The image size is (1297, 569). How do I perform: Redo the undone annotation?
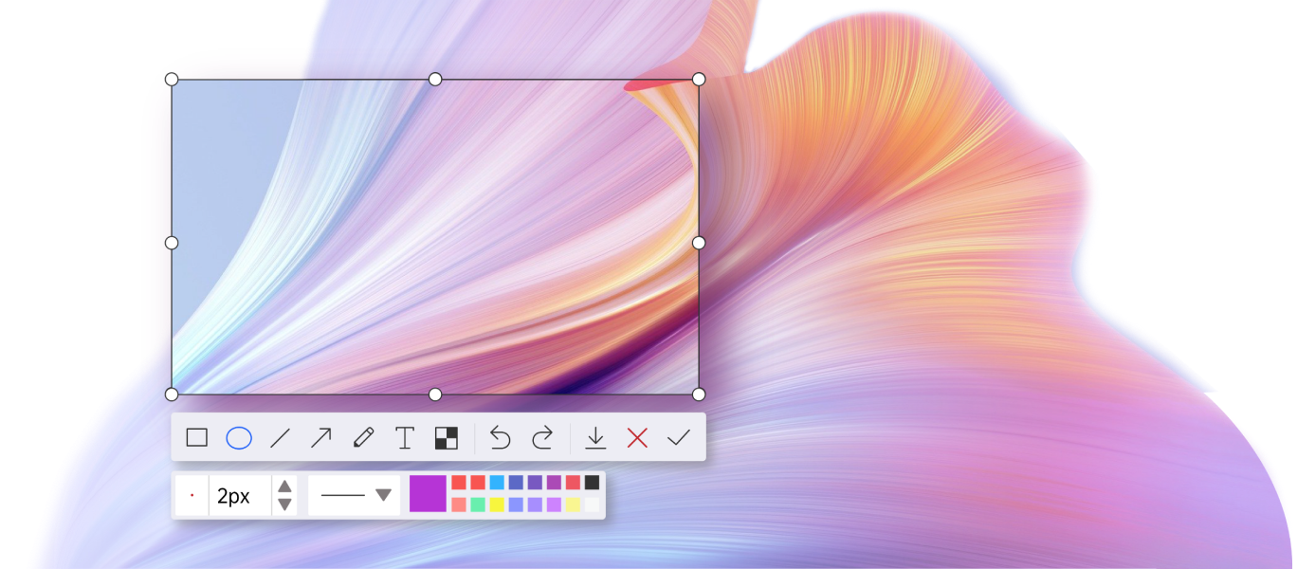[x=542, y=437]
